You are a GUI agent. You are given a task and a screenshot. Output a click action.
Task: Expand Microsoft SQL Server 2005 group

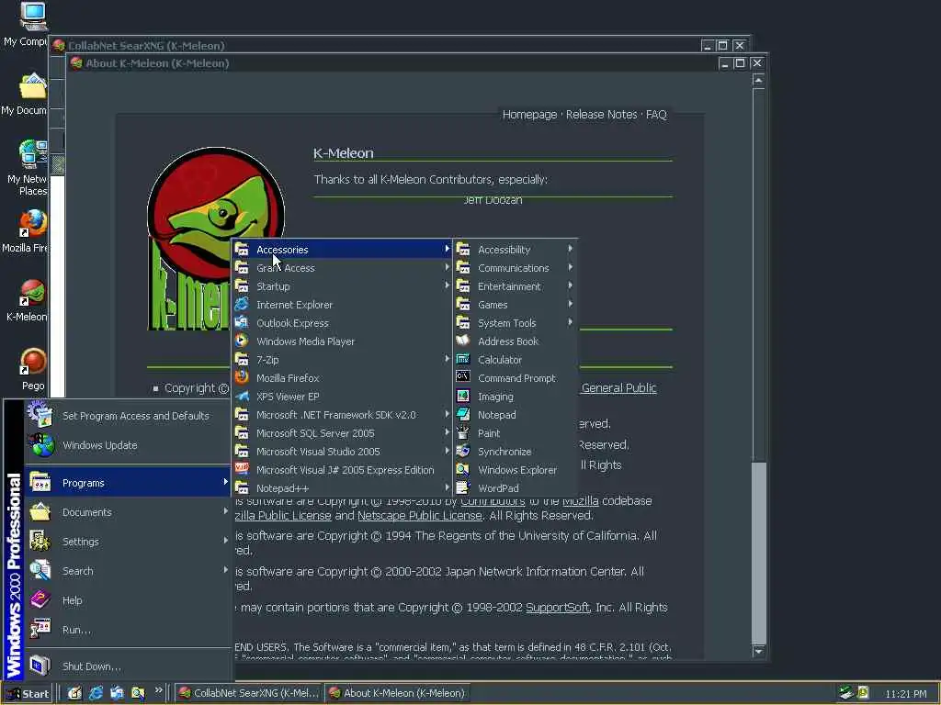[x=342, y=433]
